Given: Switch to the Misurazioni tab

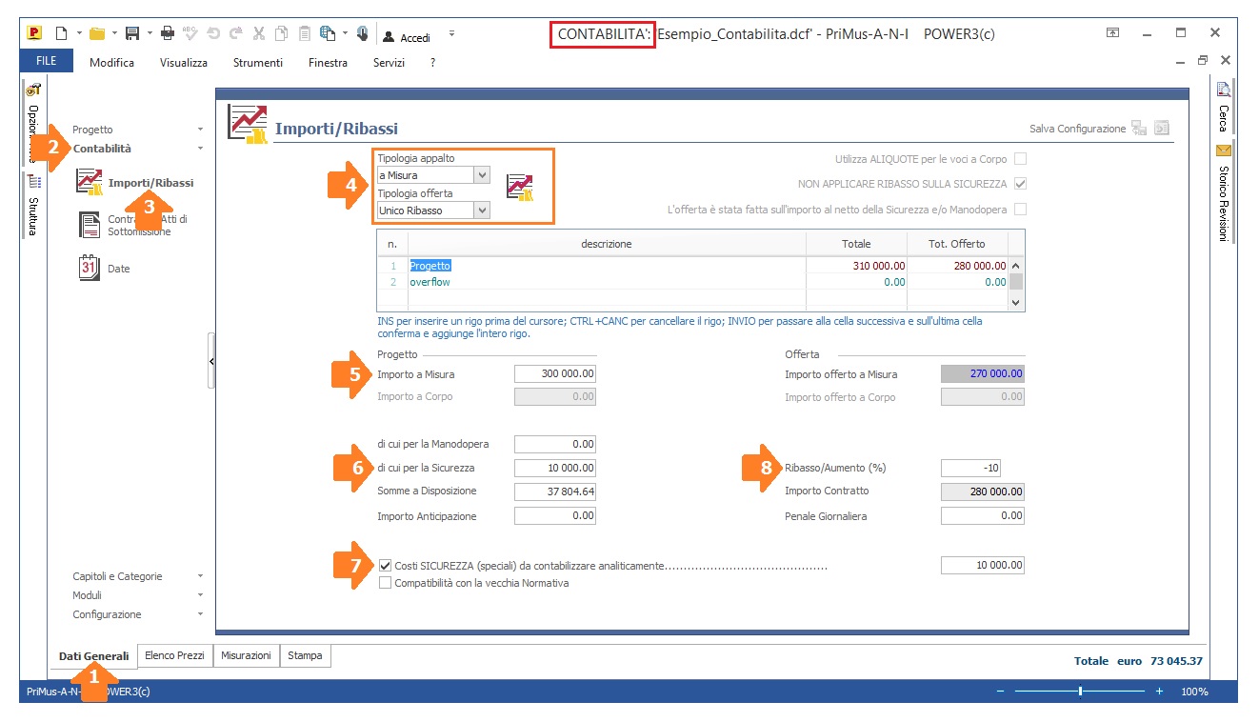Looking at the screenshot, I should 246,655.
